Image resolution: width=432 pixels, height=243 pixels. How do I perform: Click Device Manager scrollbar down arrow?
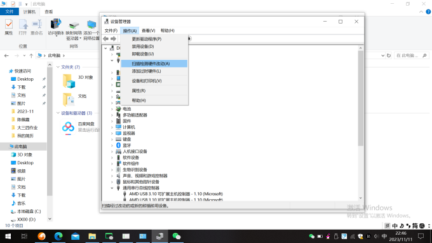tap(361, 198)
